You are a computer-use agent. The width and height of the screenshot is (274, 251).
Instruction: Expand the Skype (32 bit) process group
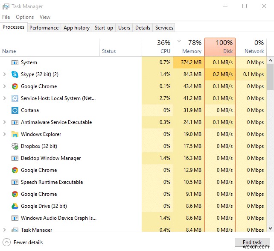pos(5,74)
